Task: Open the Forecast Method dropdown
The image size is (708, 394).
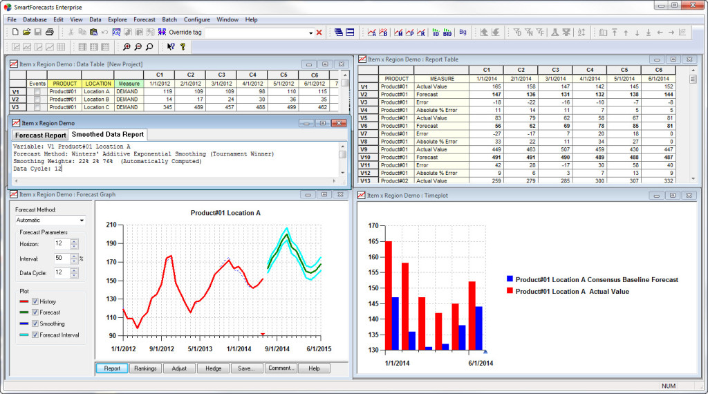Action: pos(82,221)
